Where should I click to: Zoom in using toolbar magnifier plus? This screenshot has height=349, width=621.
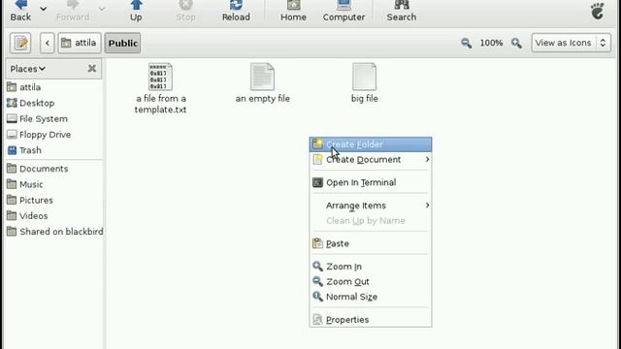pos(516,43)
